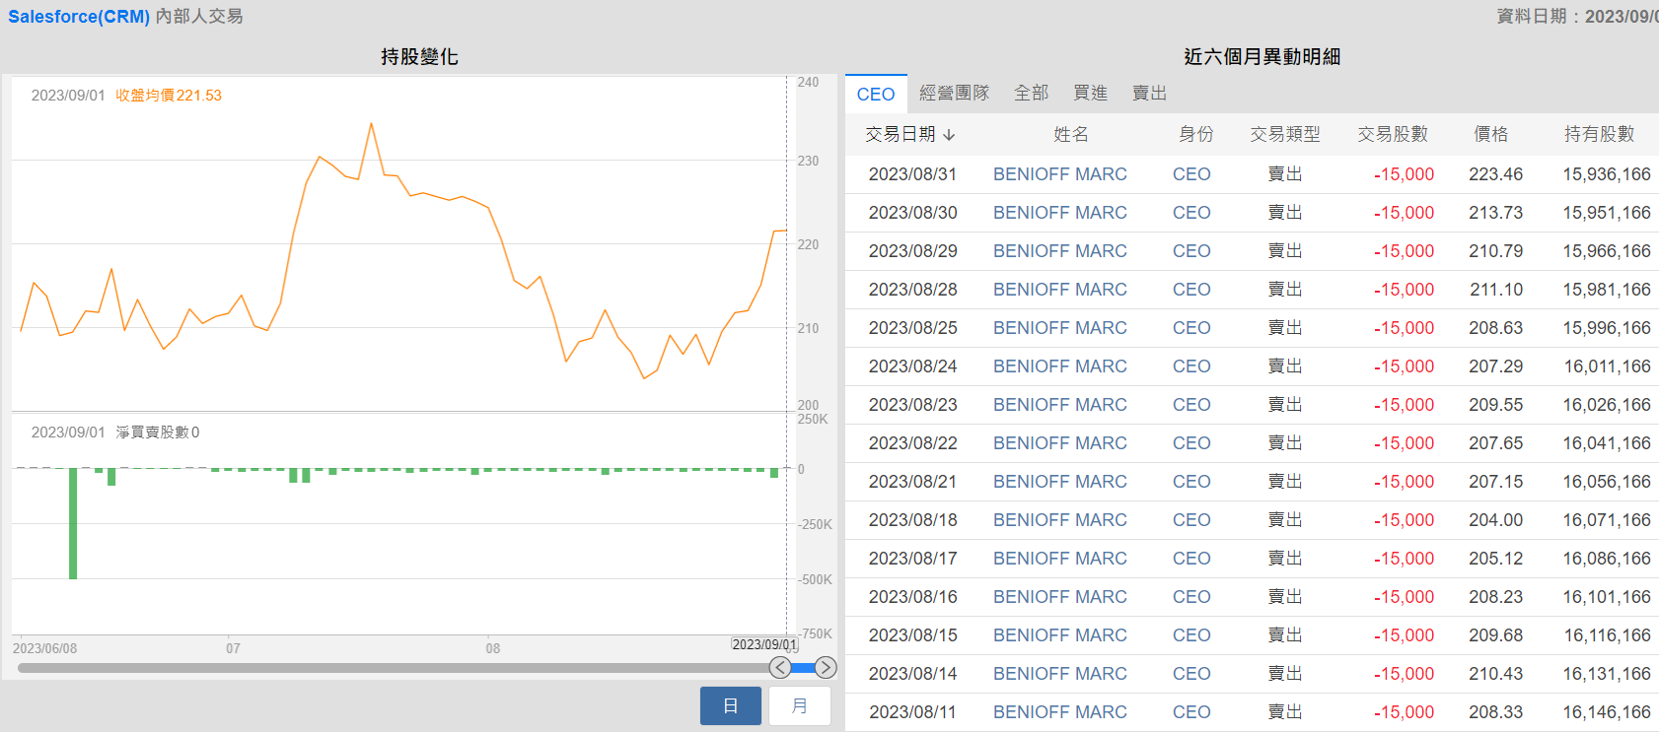Click the left handle of the date range slider
Viewport: 1659px width, 732px height.
click(780, 668)
